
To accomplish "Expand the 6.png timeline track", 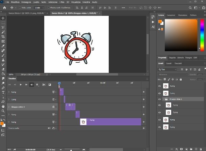I will click(x=9, y=92).
